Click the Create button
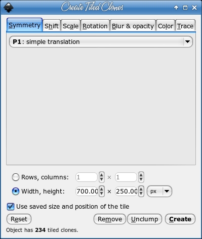 click(x=180, y=219)
